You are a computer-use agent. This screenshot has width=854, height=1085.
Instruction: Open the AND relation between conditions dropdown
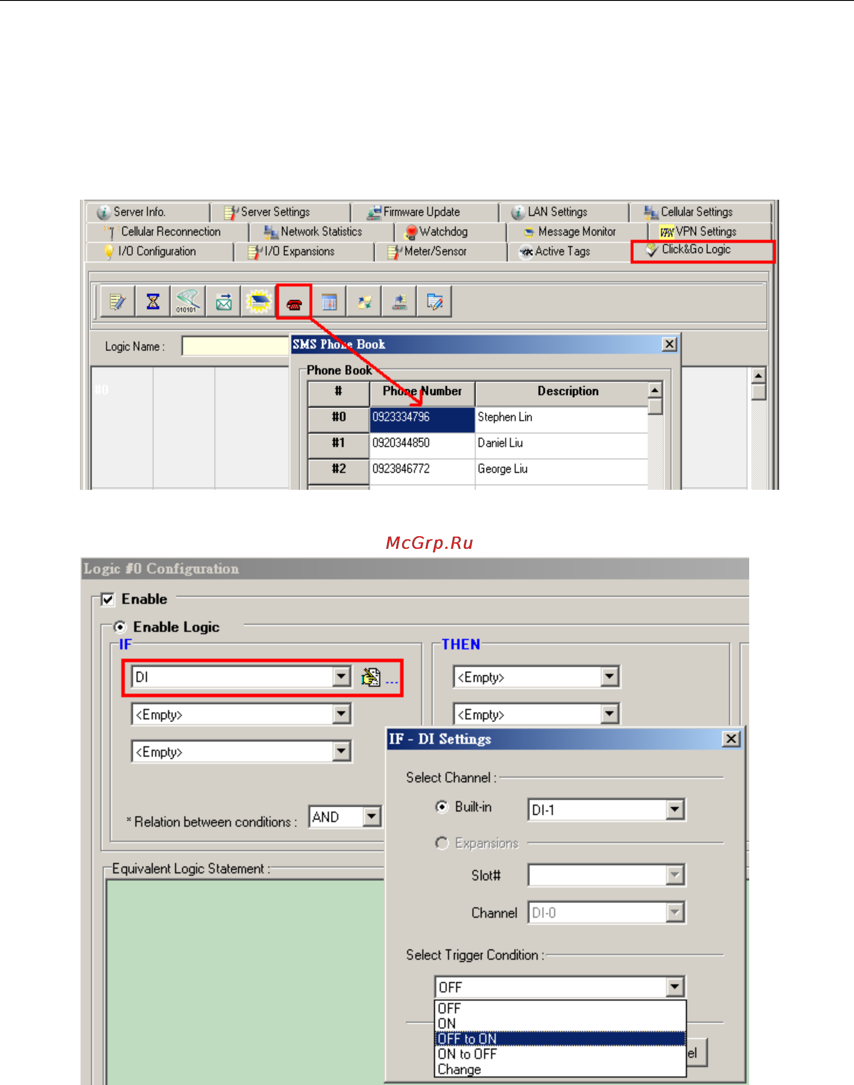point(371,817)
